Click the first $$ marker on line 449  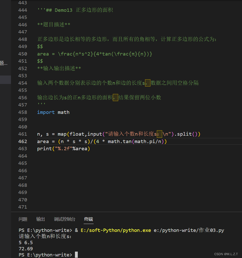pyautogui.click(x=40, y=47)
